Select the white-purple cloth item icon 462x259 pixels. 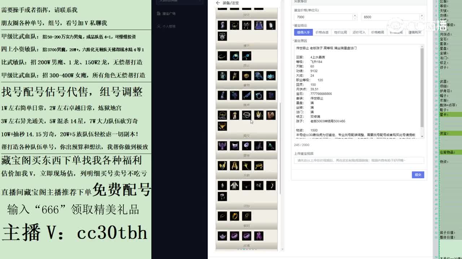pos(235,146)
